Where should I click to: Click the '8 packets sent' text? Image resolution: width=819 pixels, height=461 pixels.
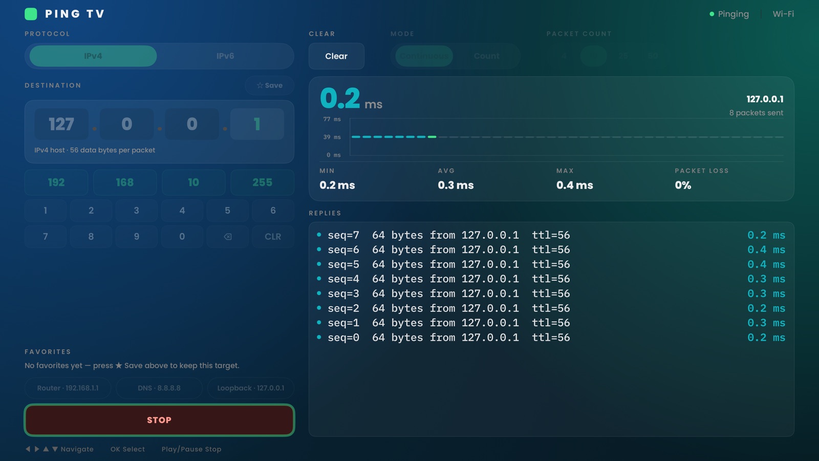756,113
